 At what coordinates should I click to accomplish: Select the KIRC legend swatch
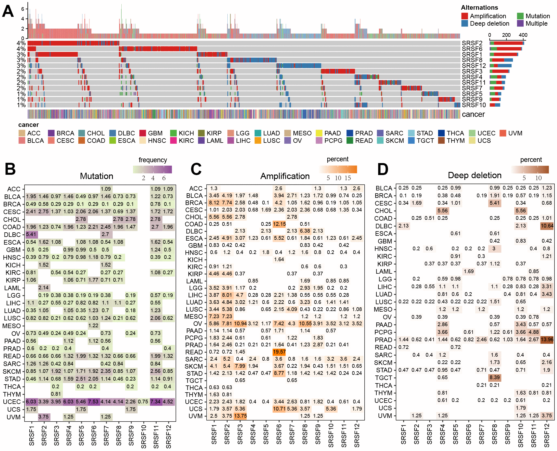click(174, 141)
